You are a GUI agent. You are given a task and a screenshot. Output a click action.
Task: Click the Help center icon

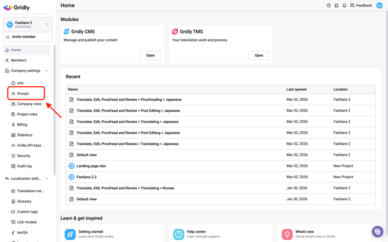[178, 234]
